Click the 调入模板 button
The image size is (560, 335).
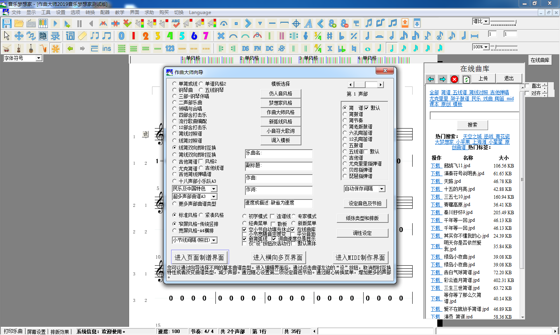tap(280, 140)
